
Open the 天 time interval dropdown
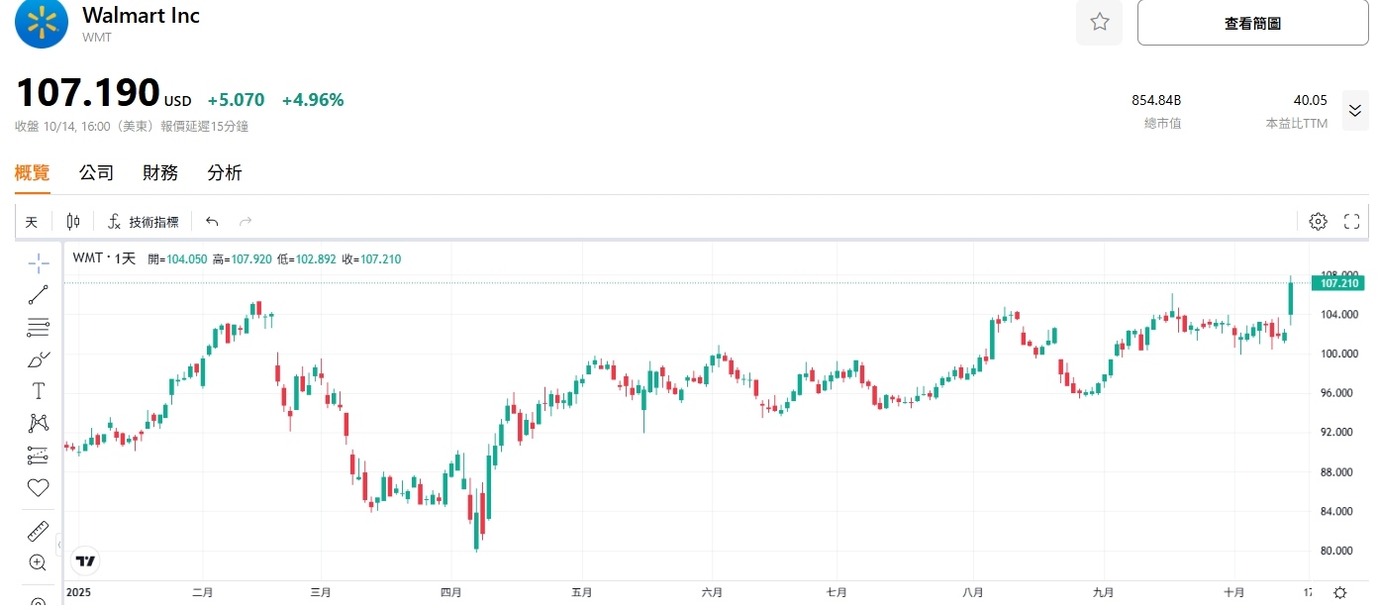(x=32, y=222)
